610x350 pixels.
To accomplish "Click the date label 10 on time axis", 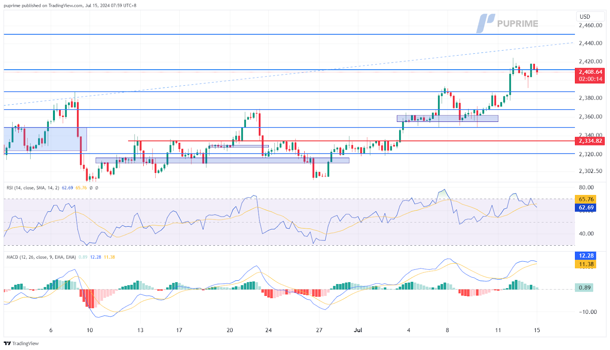I will (90, 330).
